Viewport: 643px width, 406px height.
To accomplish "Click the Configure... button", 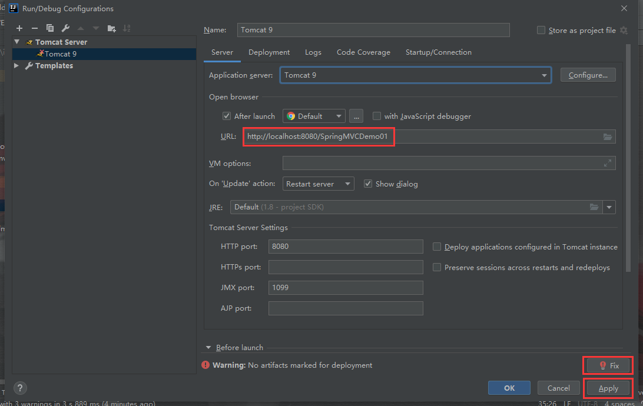I will tap(588, 75).
